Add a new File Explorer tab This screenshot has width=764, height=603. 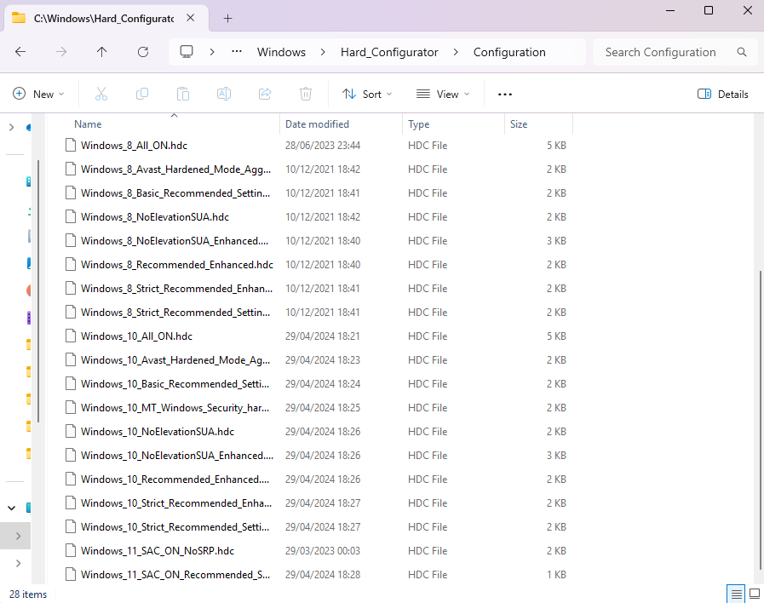(x=227, y=18)
